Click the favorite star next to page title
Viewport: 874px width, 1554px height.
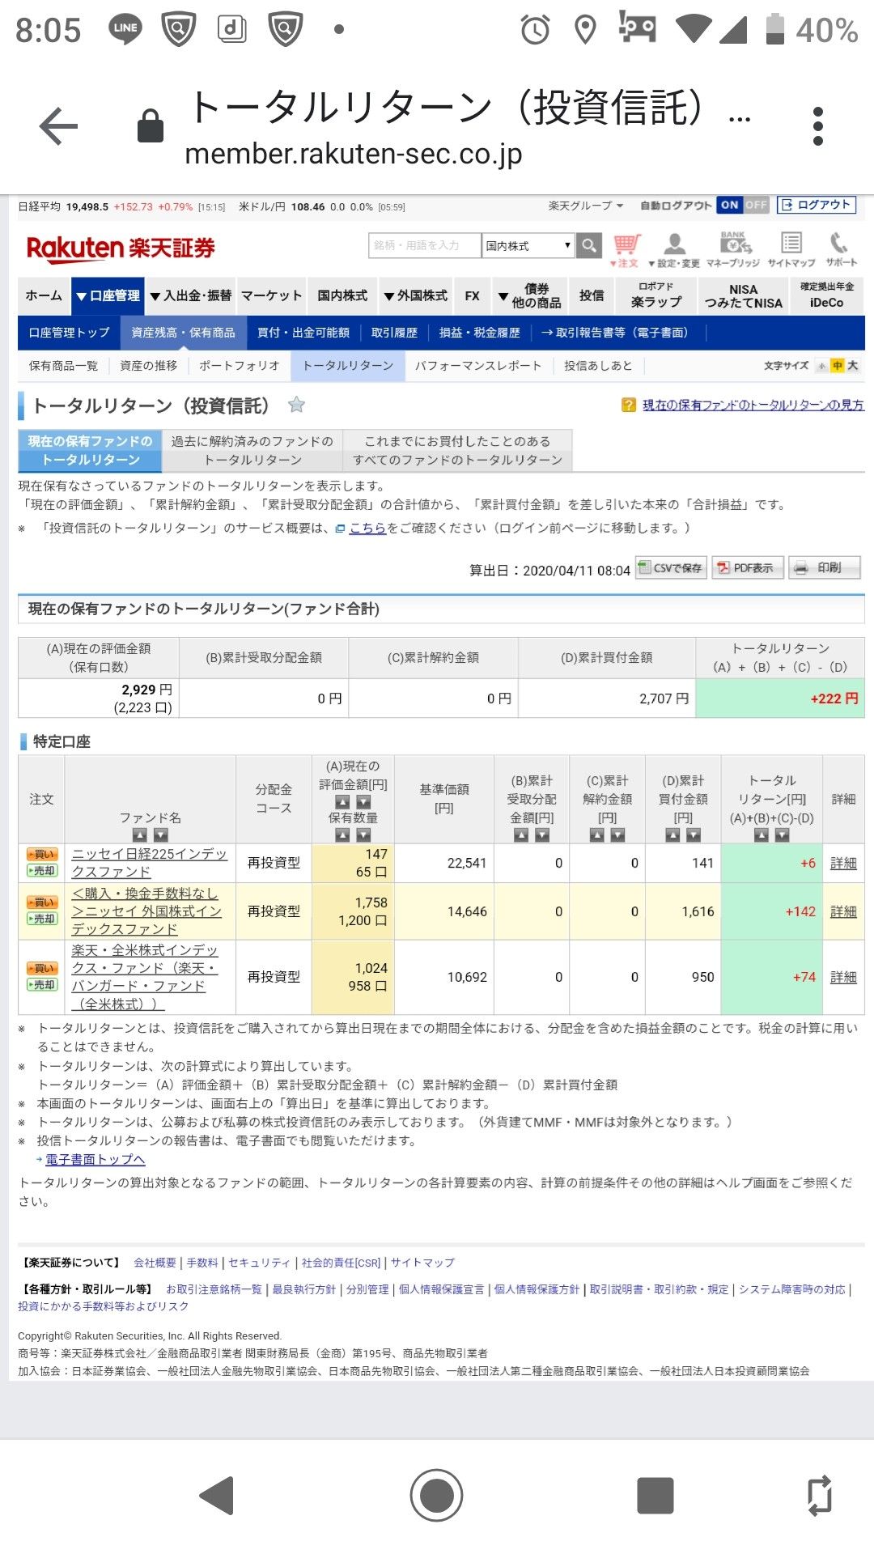coord(297,405)
